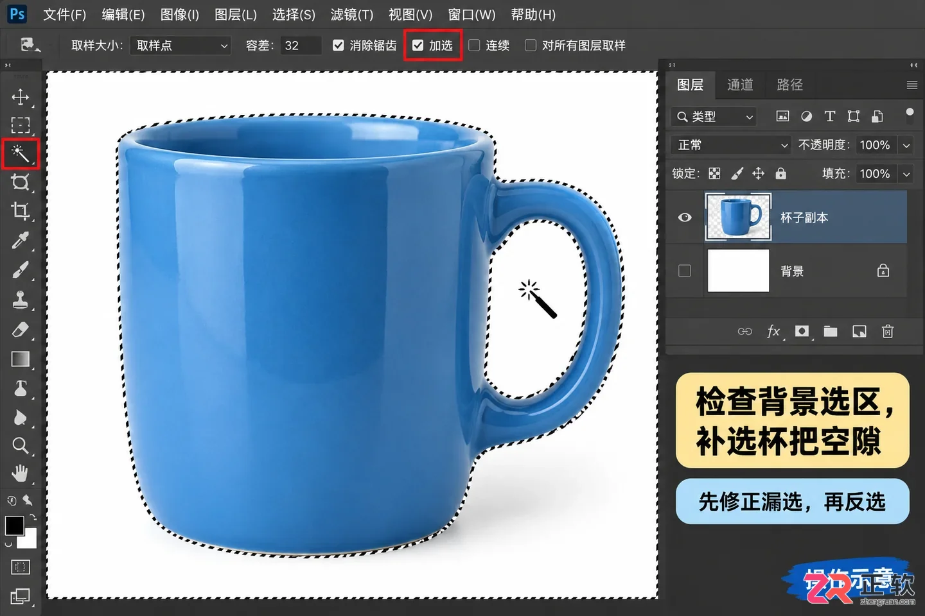Screen dimensions: 925x616
Task: Show the 背景 layer visibility
Action: 685,271
